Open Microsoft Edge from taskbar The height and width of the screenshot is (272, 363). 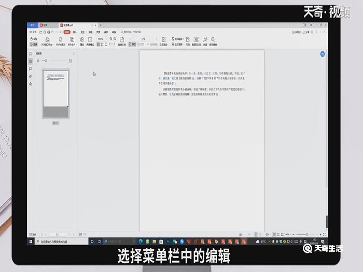tap(141, 241)
